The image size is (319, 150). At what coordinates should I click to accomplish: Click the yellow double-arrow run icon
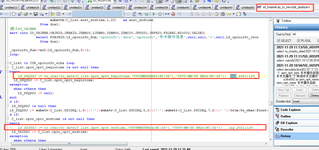pyautogui.click(x=229, y=14)
